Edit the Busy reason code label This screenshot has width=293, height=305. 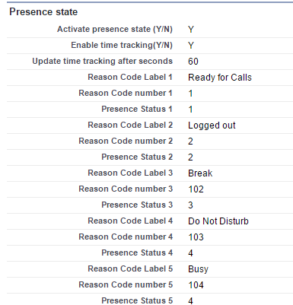[x=198, y=269]
